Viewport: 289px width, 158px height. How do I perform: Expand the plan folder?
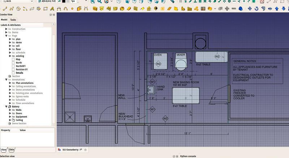pyautogui.click(x=10, y=39)
